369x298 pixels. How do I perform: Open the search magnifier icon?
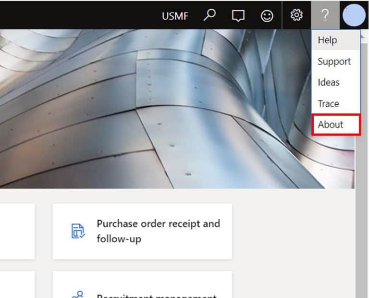[209, 15]
